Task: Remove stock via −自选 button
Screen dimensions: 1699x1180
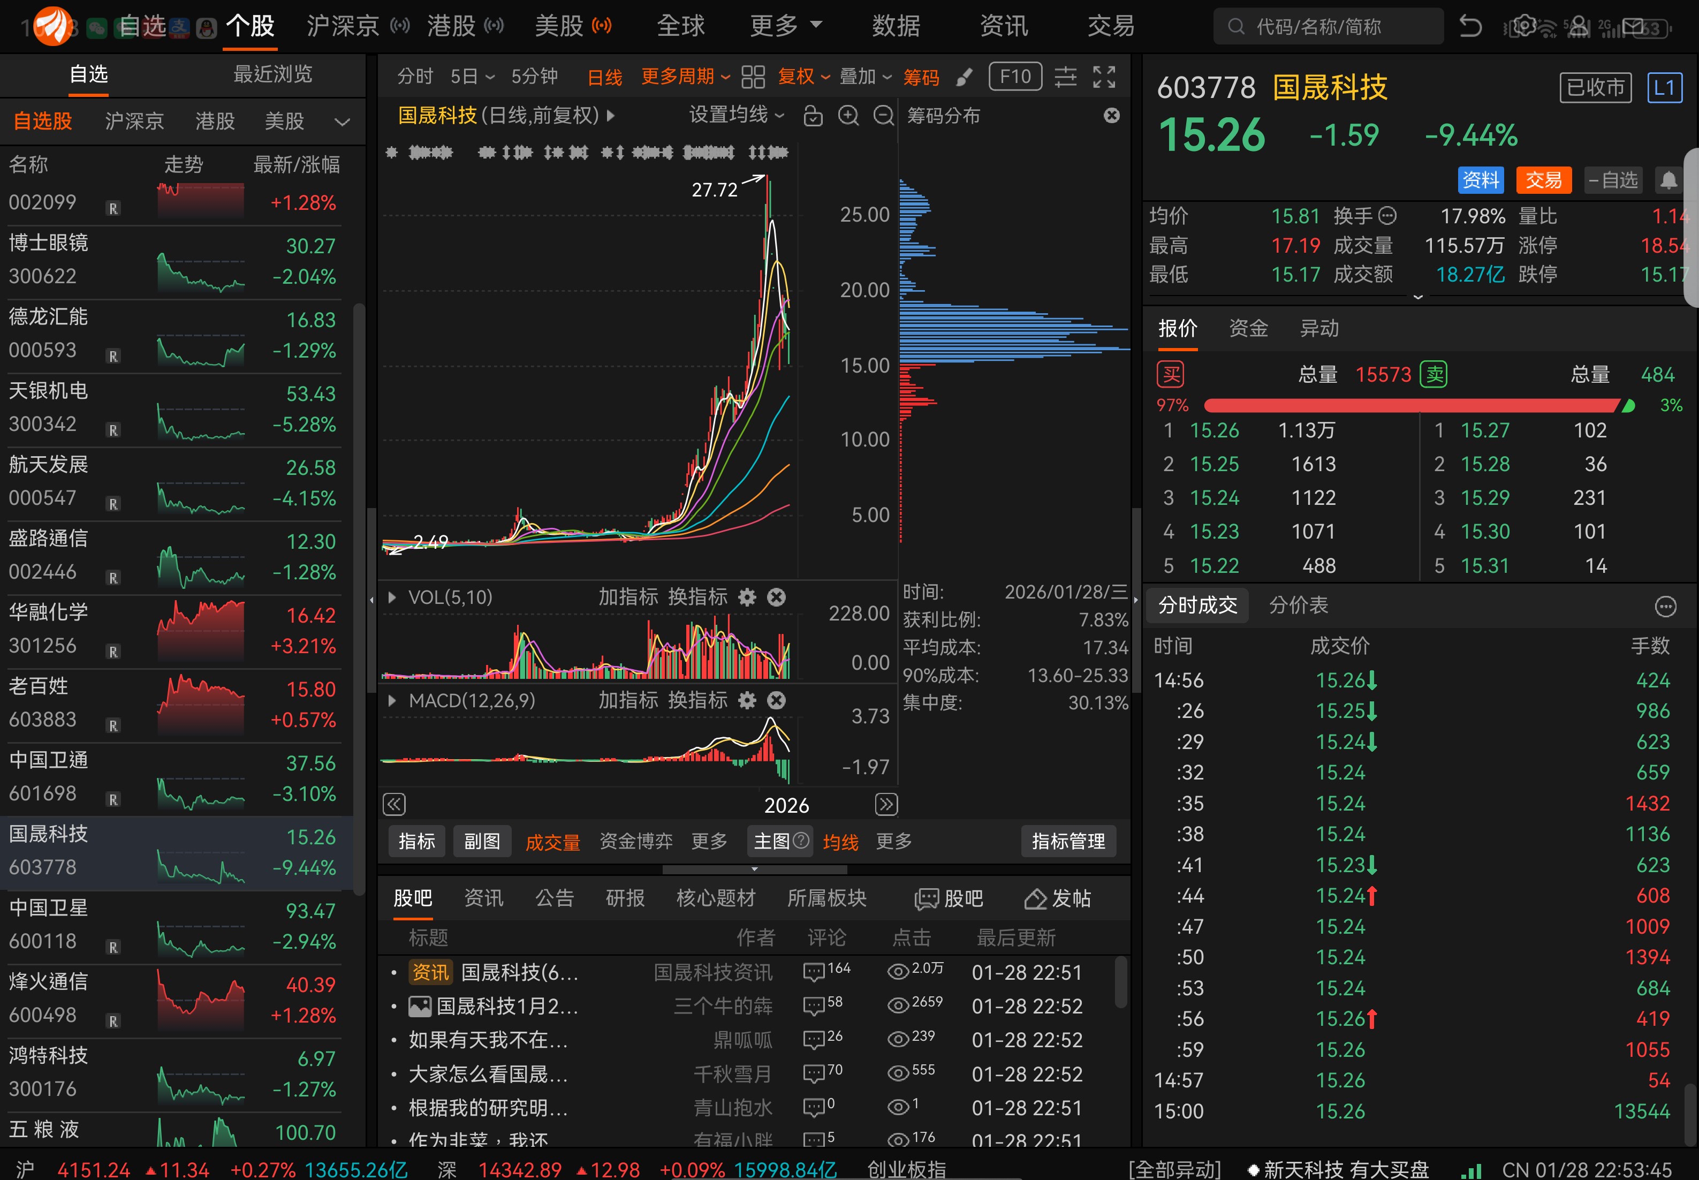Action: pos(1612,180)
